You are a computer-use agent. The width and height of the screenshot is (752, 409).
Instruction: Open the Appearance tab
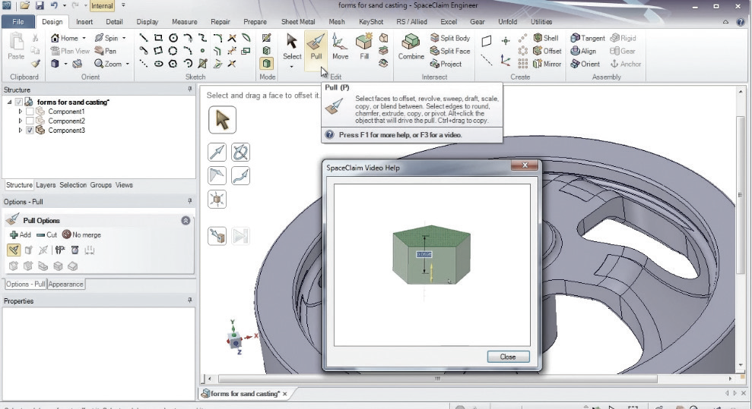(x=65, y=284)
